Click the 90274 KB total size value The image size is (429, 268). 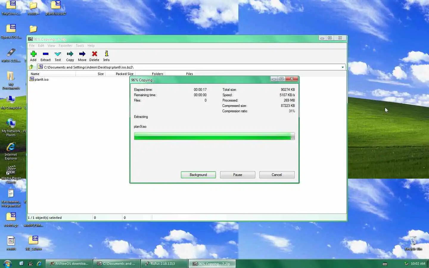coord(288,90)
